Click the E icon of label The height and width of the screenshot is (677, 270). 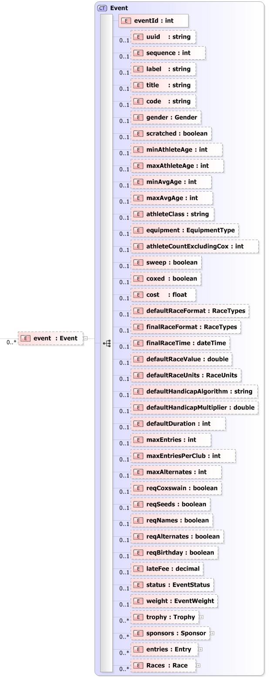tap(138, 69)
